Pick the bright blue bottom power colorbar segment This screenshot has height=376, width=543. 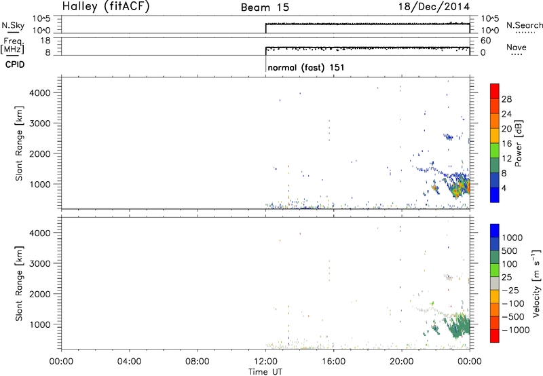click(x=495, y=195)
